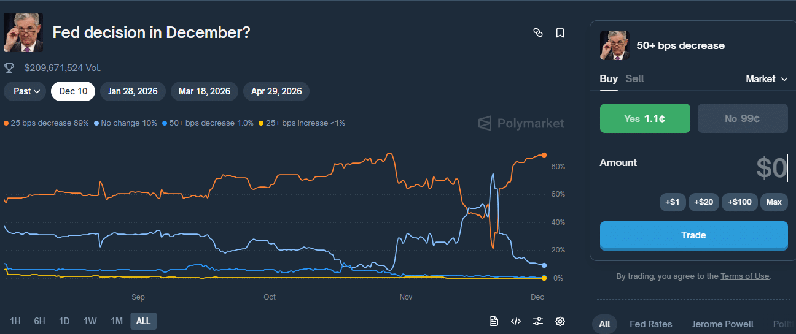Add $100 to amount
This screenshot has height=334, width=796.
pos(739,202)
